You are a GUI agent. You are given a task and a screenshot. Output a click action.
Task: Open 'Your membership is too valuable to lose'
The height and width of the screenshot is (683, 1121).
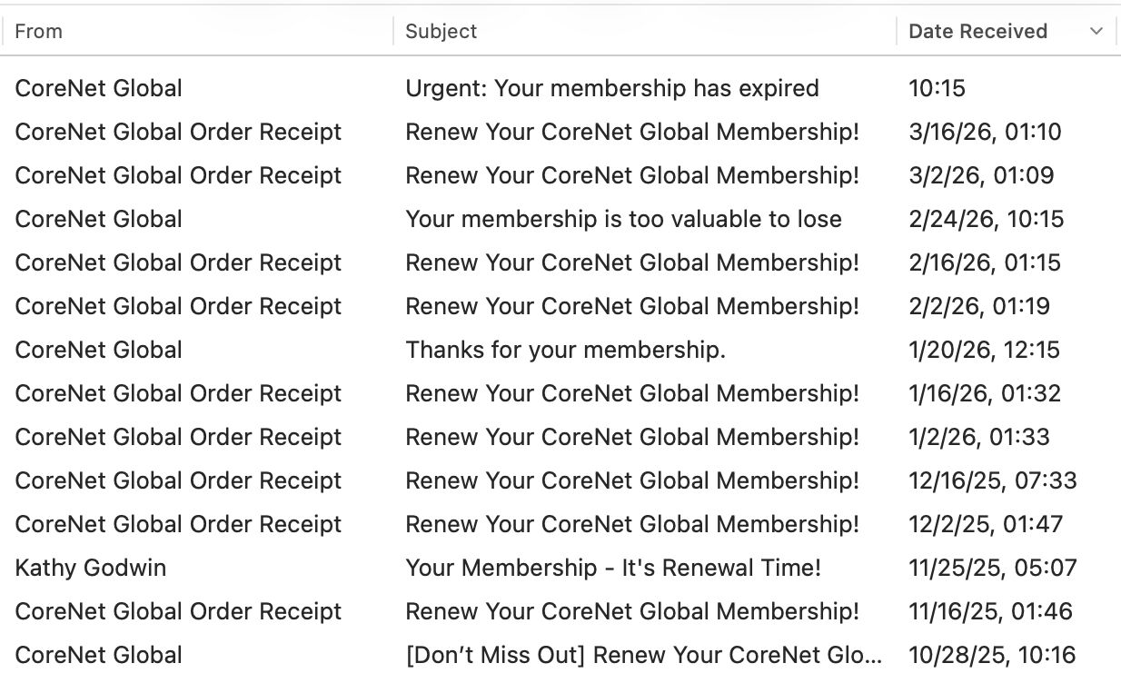point(623,219)
